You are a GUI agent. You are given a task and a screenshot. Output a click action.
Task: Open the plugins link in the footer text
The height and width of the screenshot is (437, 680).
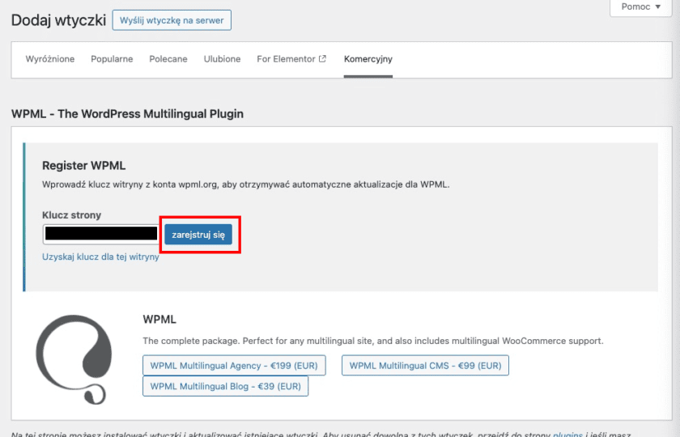click(x=566, y=434)
